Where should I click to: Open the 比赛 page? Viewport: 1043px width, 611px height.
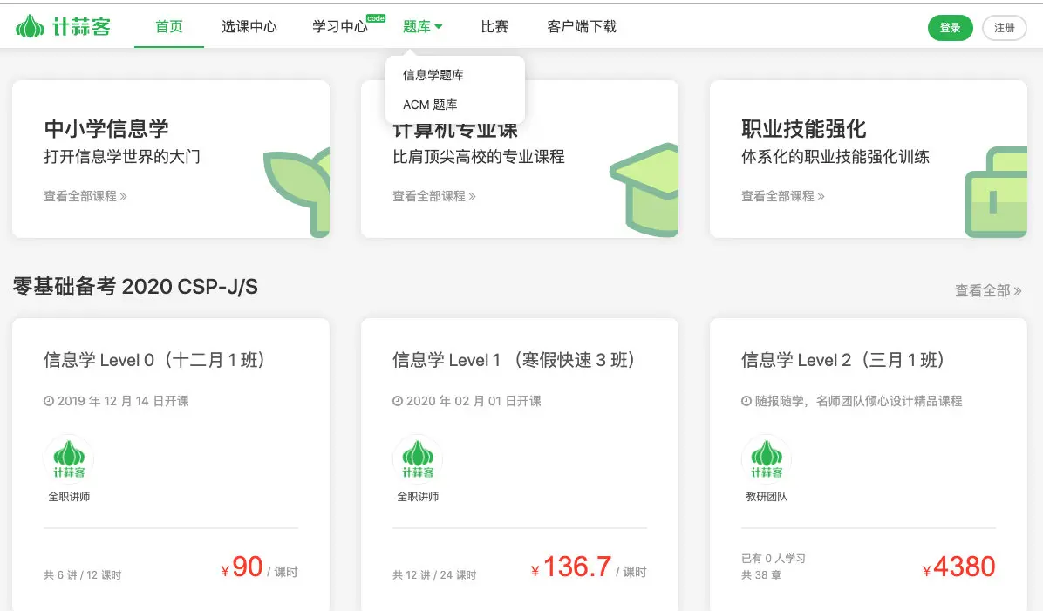(494, 27)
